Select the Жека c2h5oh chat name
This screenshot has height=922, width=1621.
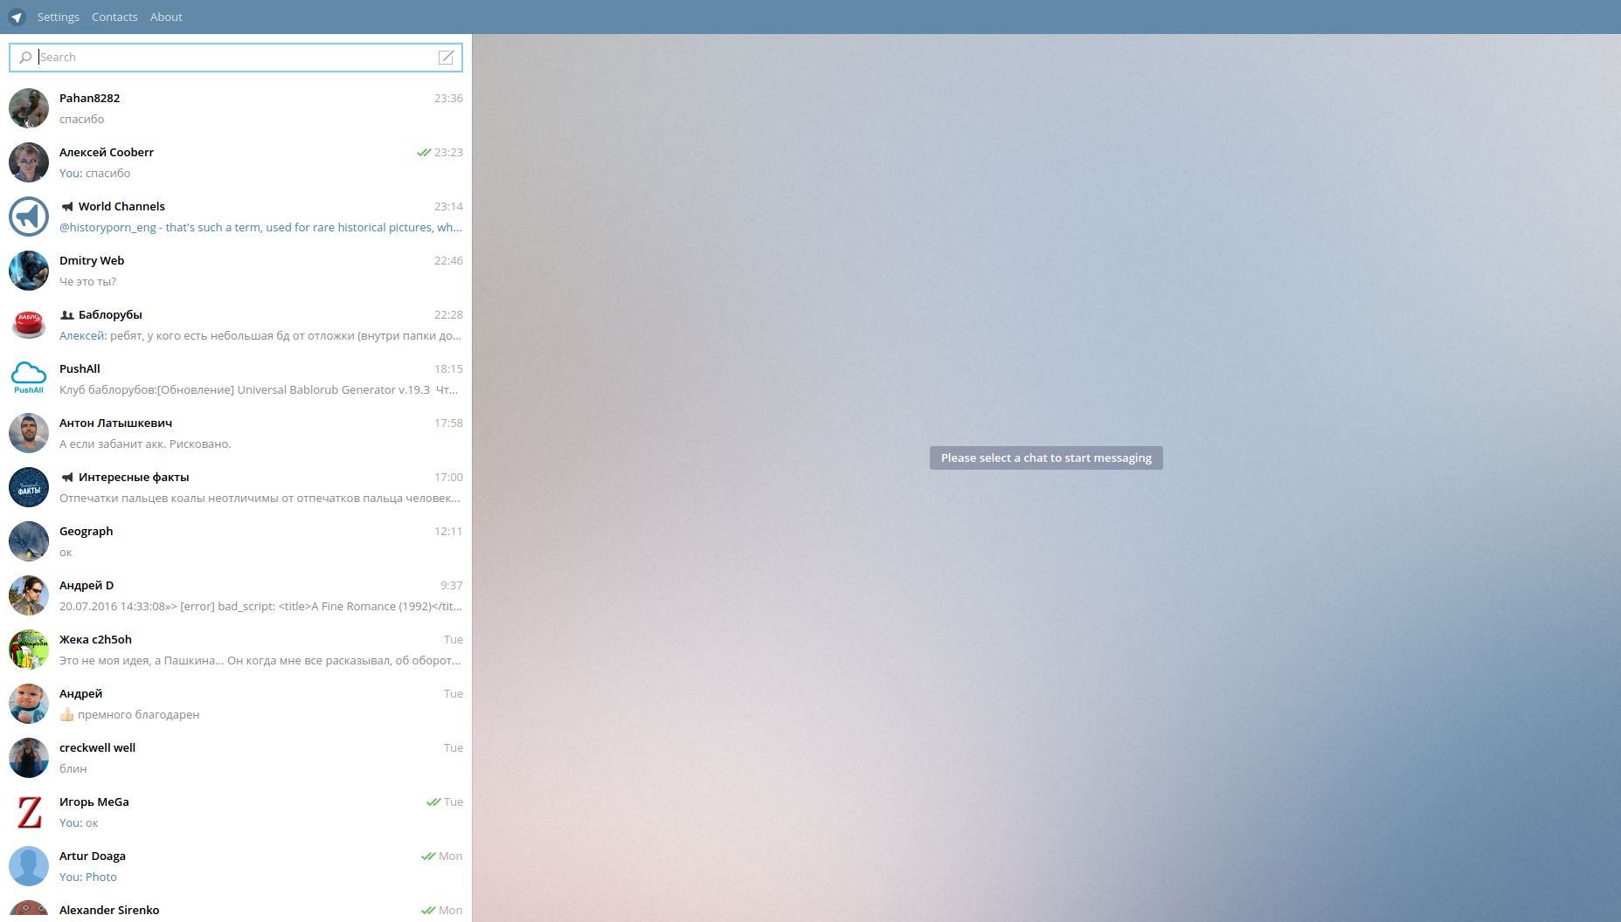point(95,640)
